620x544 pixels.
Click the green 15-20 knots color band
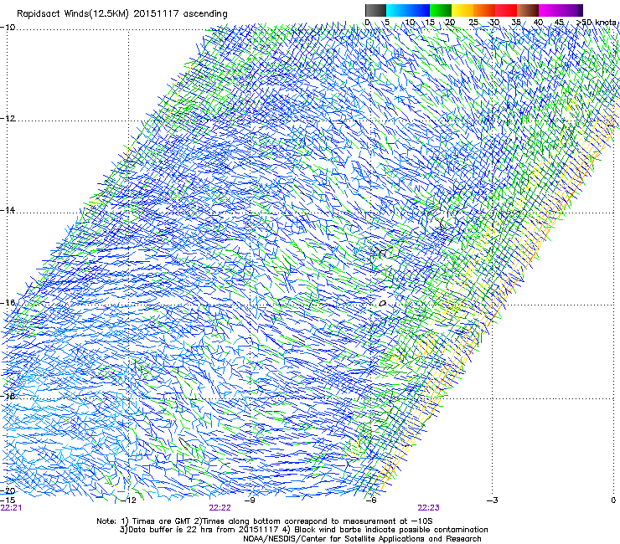(441, 10)
